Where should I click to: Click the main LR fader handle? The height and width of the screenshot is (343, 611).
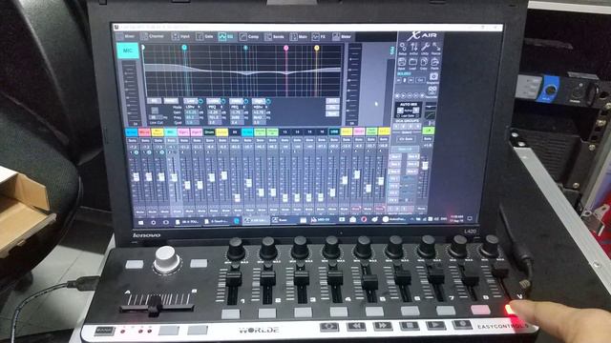(x=425, y=166)
